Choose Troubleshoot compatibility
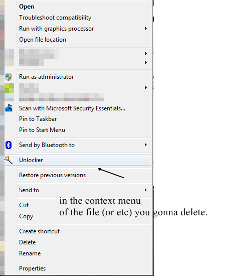The height and width of the screenshot is (276, 225). coord(55,18)
